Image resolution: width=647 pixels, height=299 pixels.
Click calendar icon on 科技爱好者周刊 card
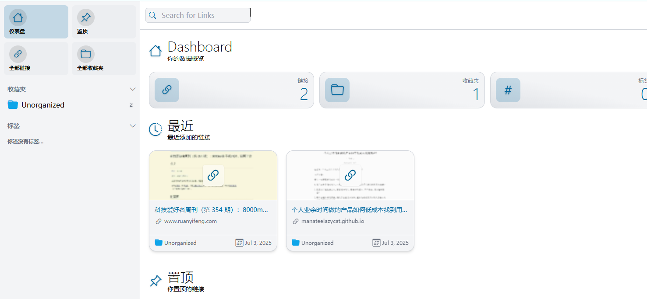(239, 243)
